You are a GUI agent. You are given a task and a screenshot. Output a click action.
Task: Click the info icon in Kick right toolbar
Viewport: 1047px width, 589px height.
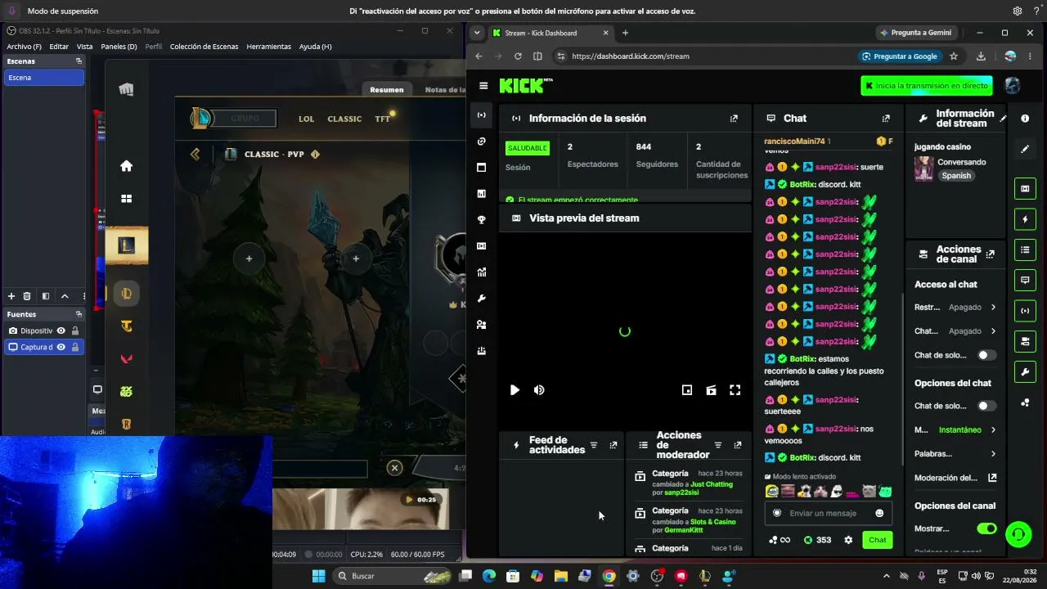[1025, 119]
